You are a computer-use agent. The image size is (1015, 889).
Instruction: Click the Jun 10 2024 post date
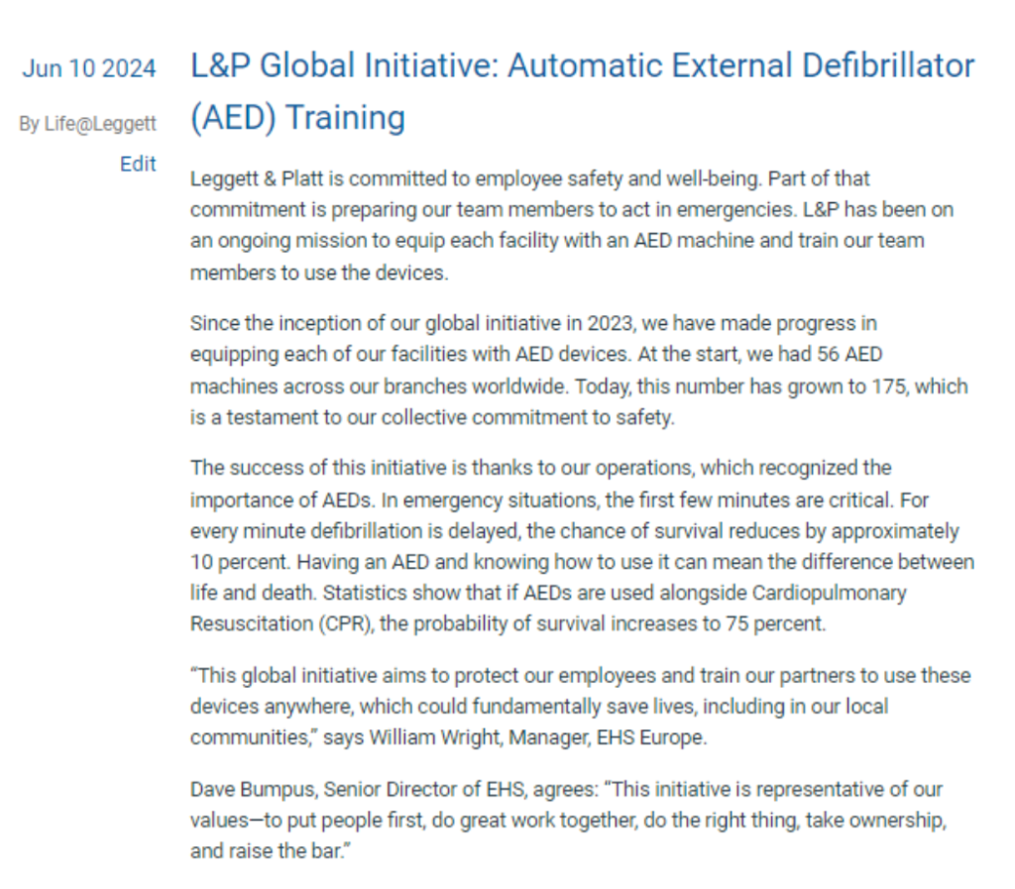89,68
